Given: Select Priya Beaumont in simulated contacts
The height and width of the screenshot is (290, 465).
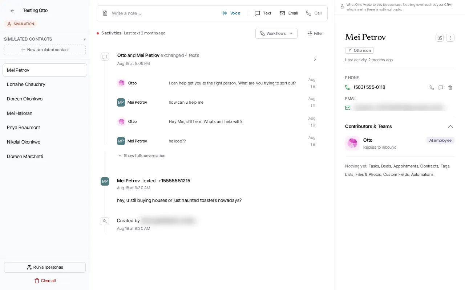Looking at the screenshot, I should pyautogui.click(x=45, y=128).
